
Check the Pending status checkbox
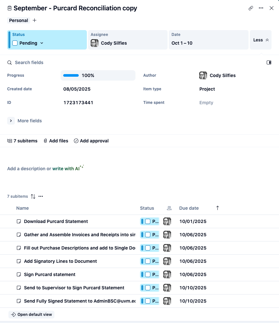coord(15,43)
